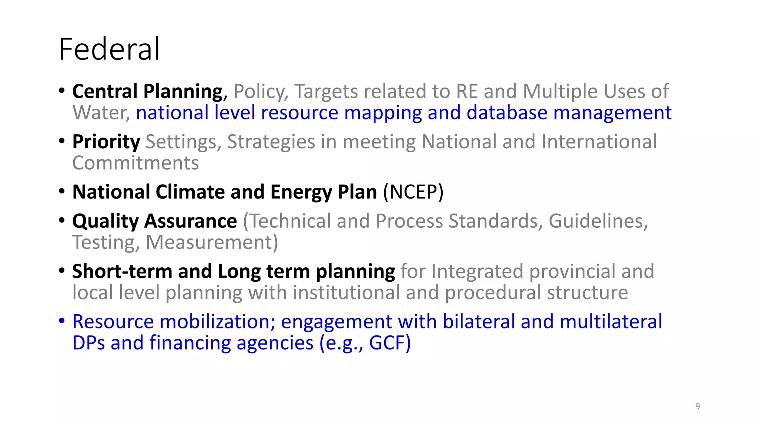Image resolution: width=758 pixels, height=426 pixels.
Task: Click 'Multiple Uses of' in first bullet
Action: [596, 91]
